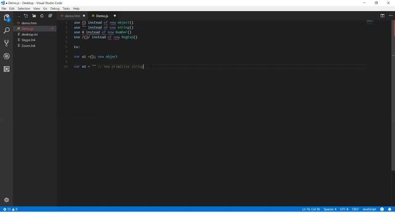395x222 pixels.
Task: Open the Source Control branch icon
Action: [x=7, y=43]
